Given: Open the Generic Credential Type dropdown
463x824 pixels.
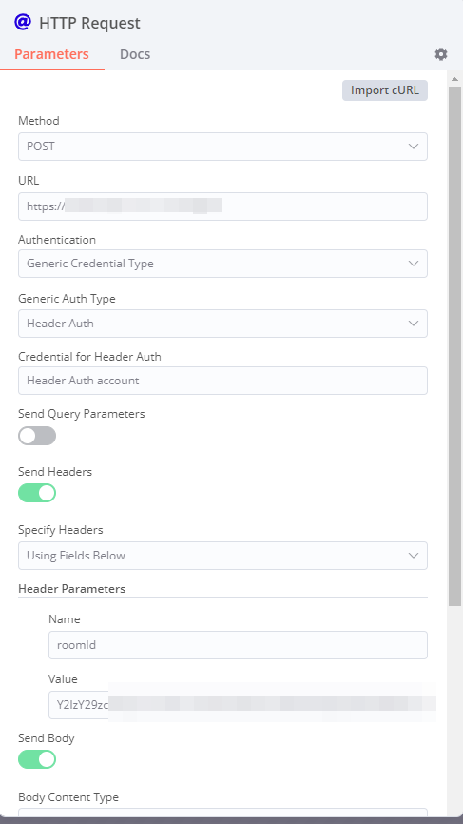Looking at the screenshot, I should pyautogui.click(x=222, y=264).
